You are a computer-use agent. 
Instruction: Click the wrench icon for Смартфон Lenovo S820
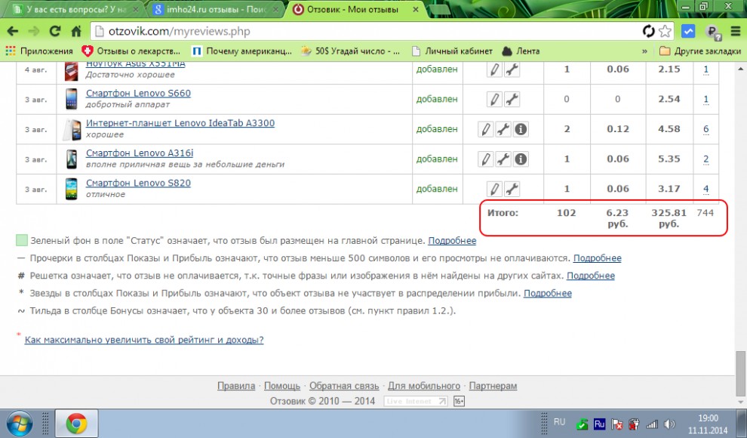coord(512,190)
